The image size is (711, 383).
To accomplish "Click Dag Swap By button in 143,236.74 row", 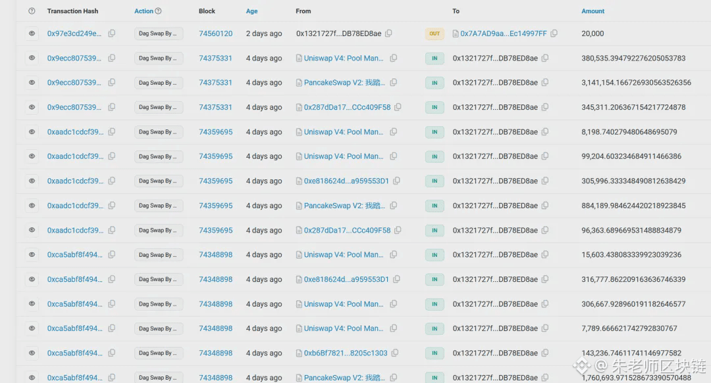I will (x=158, y=353).
